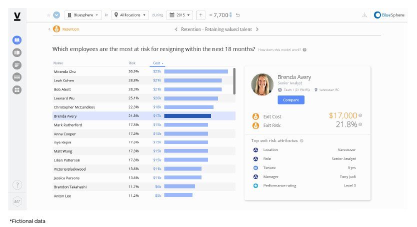Image resolution: width=417 pixels, height=227 pixels.
Task: Go back to Retention breadcrumb
Action: tap(70, 29)
